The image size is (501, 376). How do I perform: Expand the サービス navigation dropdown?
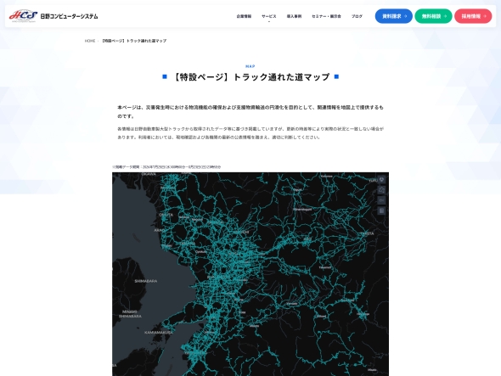268,16
